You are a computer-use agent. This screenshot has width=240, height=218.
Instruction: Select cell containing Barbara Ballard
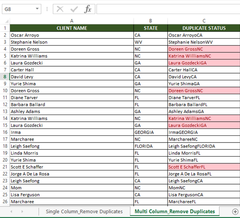[x=71, y=105]
